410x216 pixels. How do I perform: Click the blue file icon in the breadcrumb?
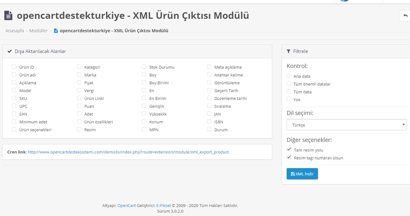coord(56,31)
